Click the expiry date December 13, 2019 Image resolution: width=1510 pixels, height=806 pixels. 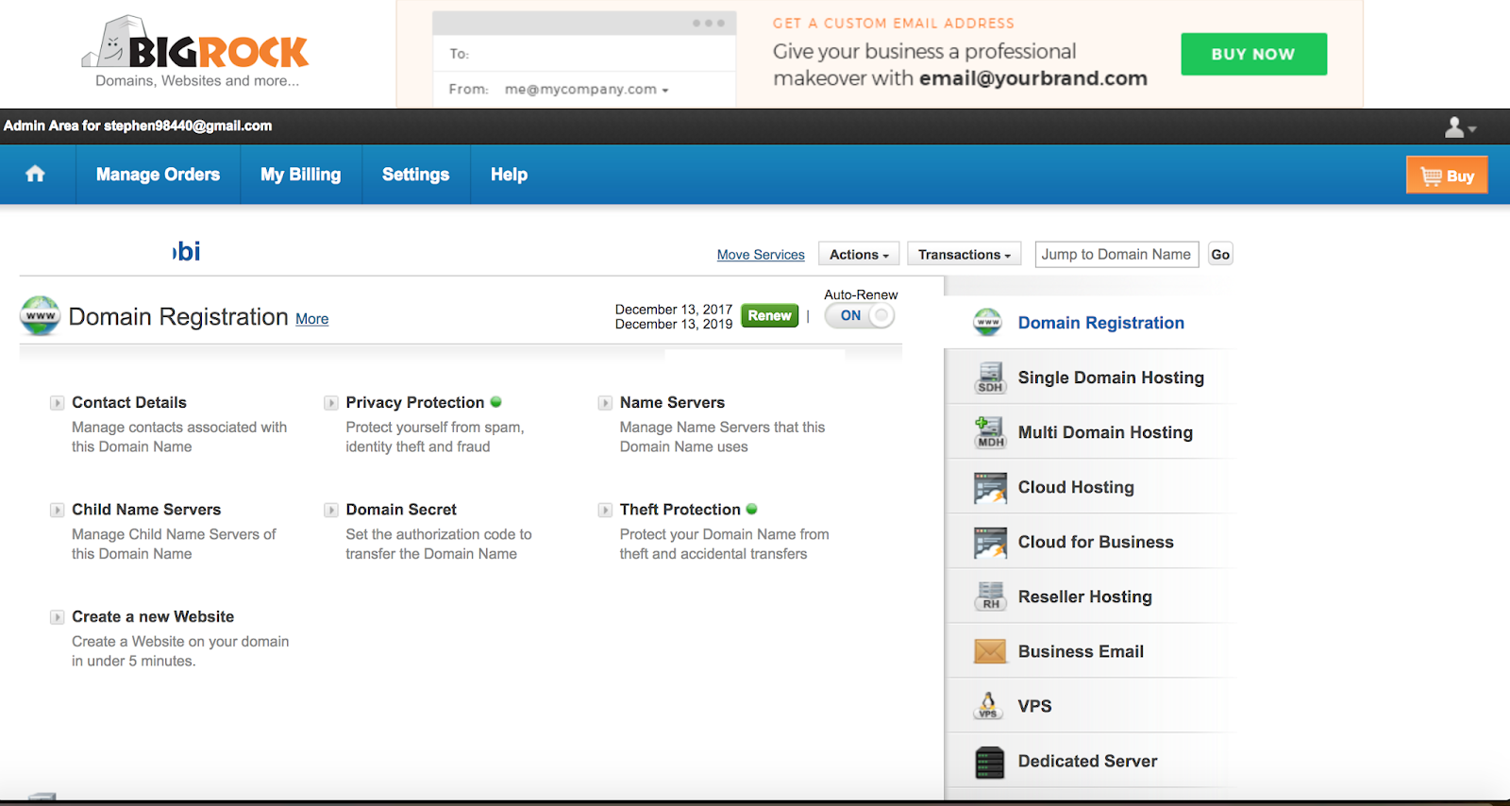674,324
